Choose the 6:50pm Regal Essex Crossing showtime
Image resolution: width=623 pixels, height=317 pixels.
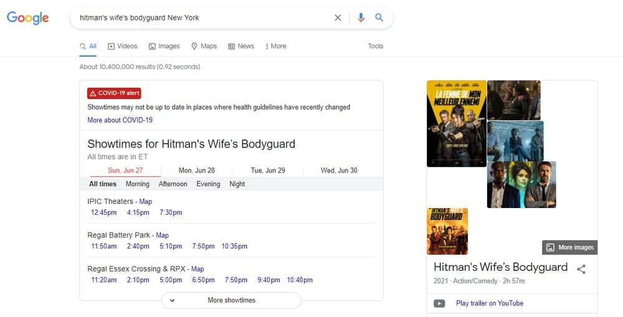(x=204, y=280)
